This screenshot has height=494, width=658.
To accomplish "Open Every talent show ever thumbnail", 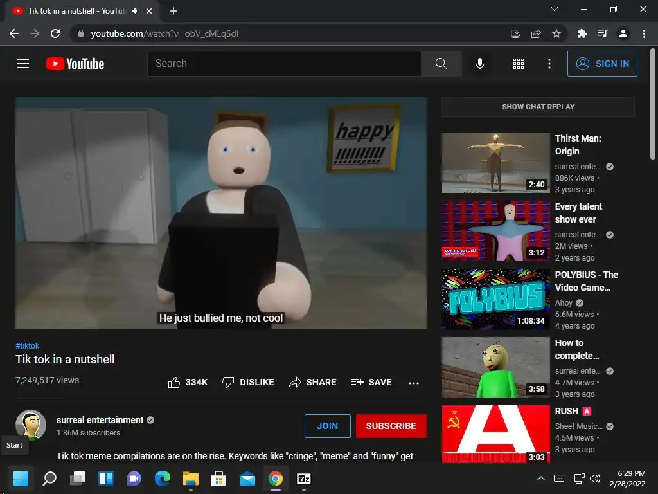I will 495,231.
